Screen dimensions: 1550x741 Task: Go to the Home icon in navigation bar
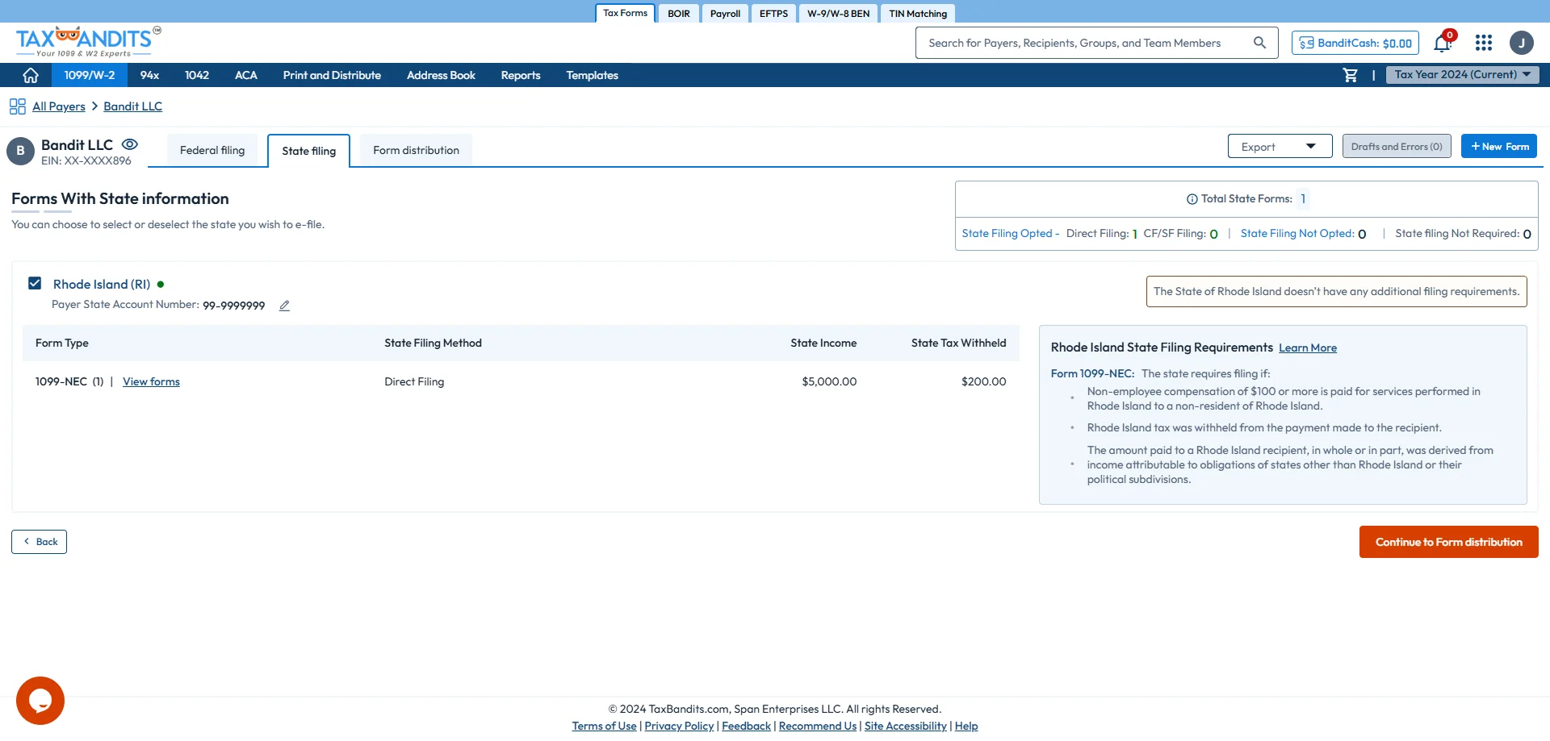pyautogui.click(x=31, y=75)
